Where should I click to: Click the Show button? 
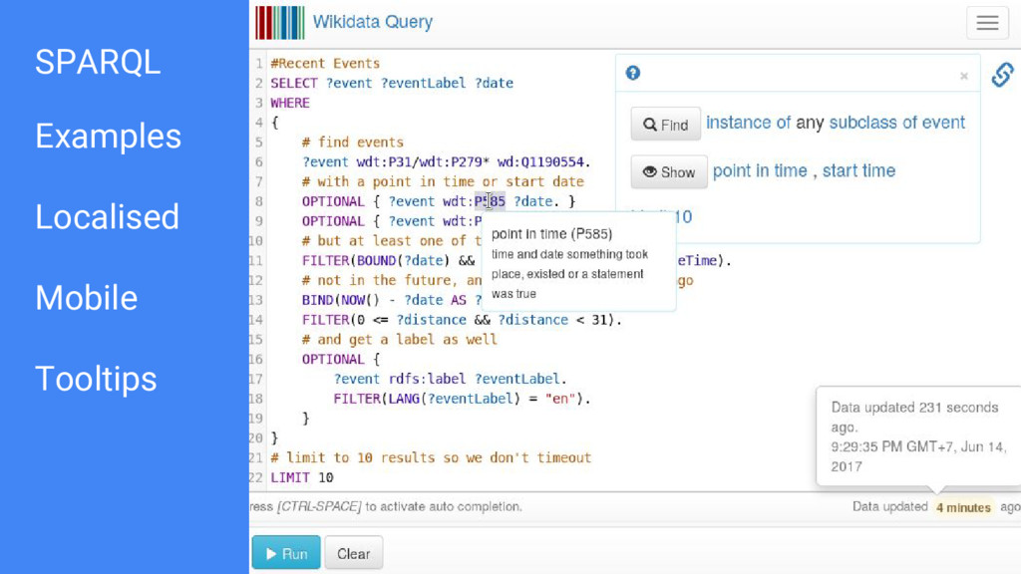coord(669,171)
